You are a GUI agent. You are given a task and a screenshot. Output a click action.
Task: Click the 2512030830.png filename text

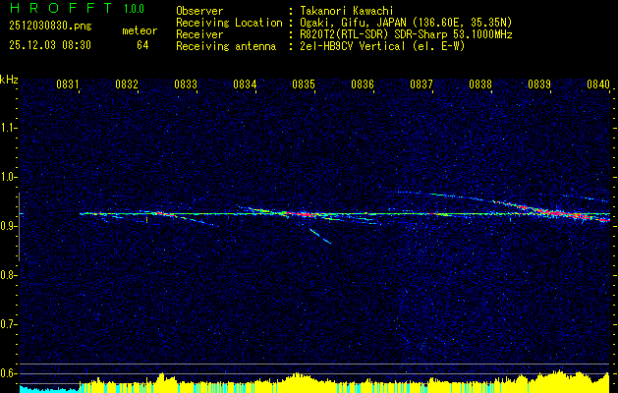tap(50, 27)
